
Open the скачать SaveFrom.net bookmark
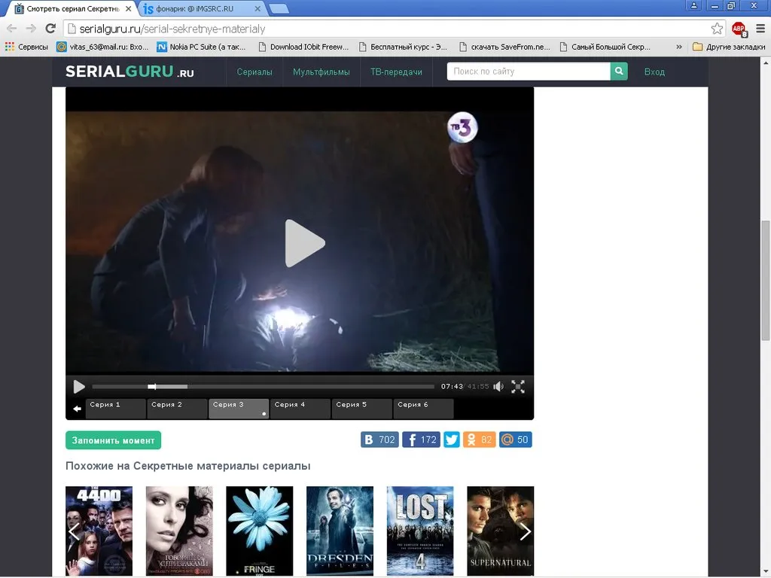click(x=504, y=47)
